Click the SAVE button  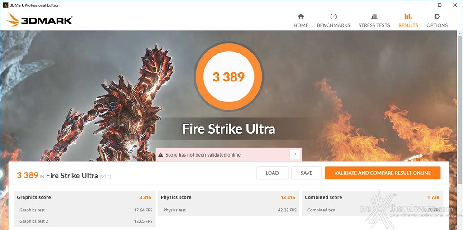pos(306,173)
